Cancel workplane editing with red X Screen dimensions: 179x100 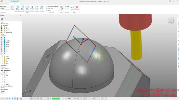(77, 8)
